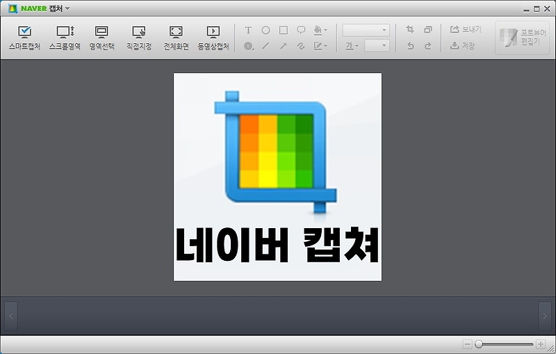
Task: Pick the 직접지정 manual capture tool
Action: click(139, 38)
